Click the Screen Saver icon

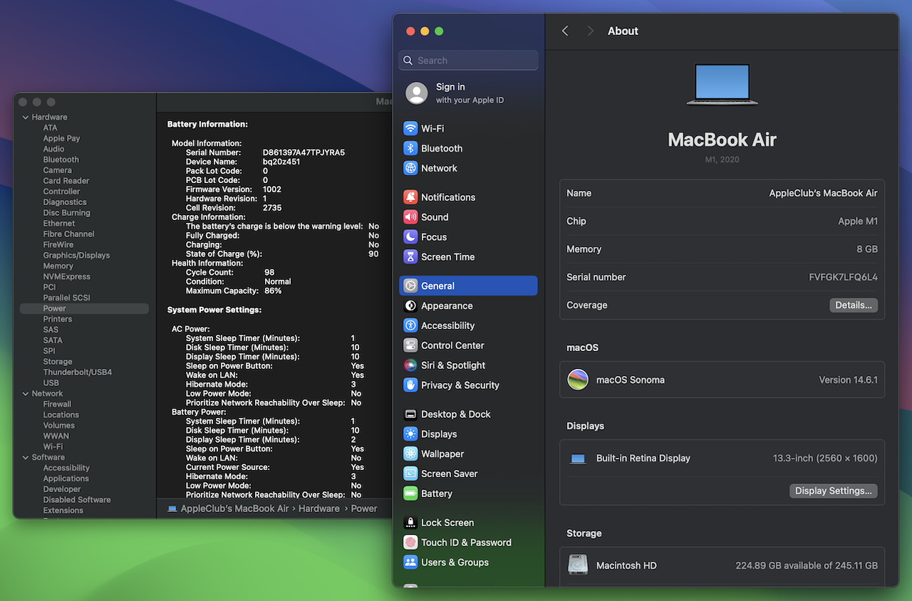click(410, 474)
